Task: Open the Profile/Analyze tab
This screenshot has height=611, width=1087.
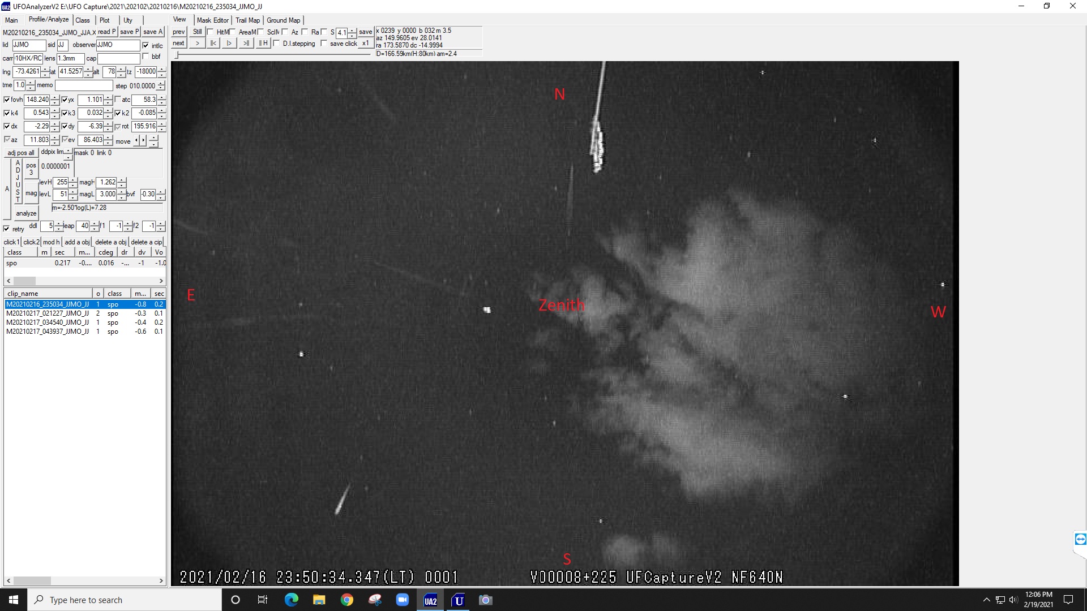Action: tap(49, 20)
